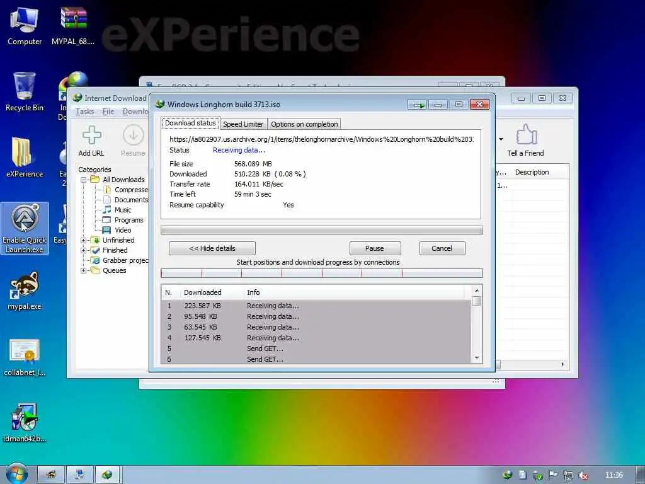Viewport: 645px width, 484px height.
Task: Open the Downloads menu in IDM
Action: point(135,112)
